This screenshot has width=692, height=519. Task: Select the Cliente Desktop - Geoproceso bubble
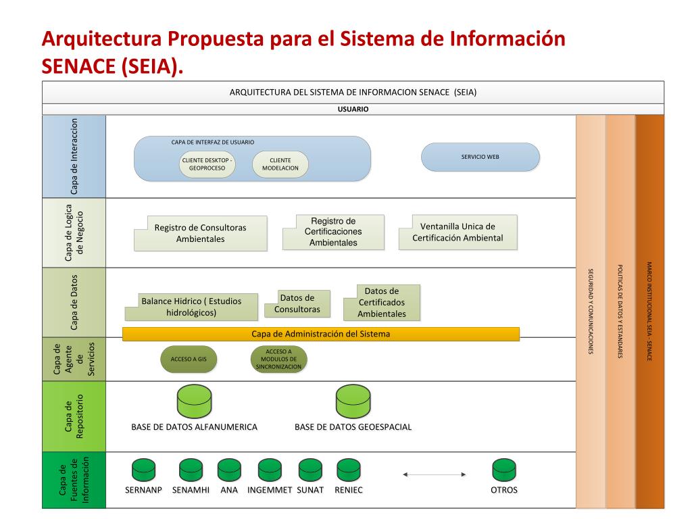207,164
